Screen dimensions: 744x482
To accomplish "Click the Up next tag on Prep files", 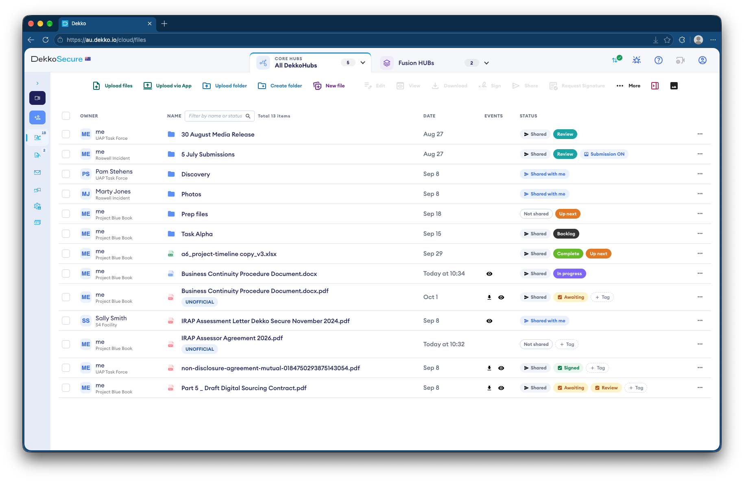I will coord(568,214).
